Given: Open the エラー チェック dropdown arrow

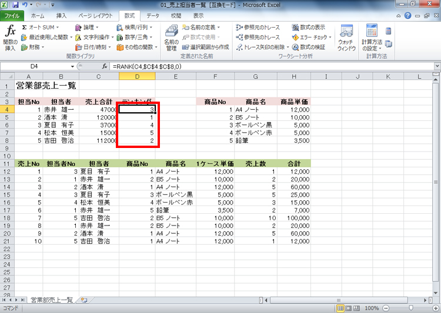Looking at the screenshot, I should (330, 37).
